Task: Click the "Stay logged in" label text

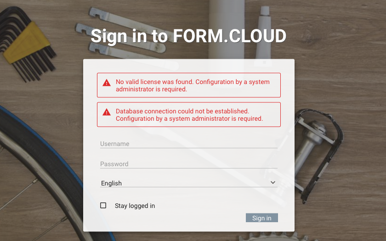Action: (135, 206)
